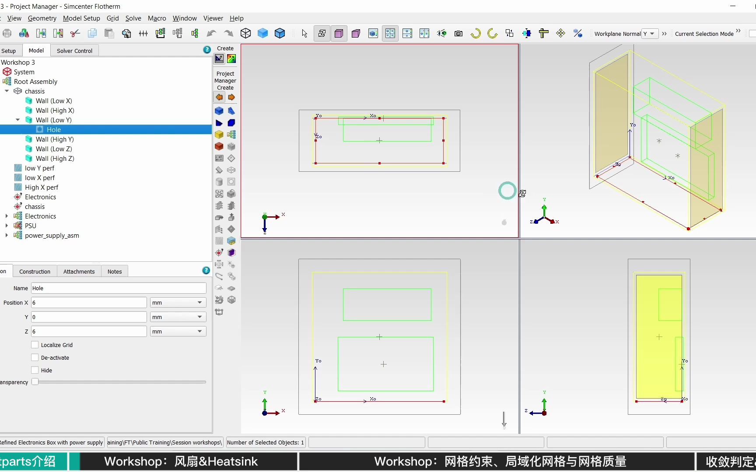The width and height of the screenshot is (756, 472).
Task: Click the isometric view cube icon
Action: click(x=245, y=33)
